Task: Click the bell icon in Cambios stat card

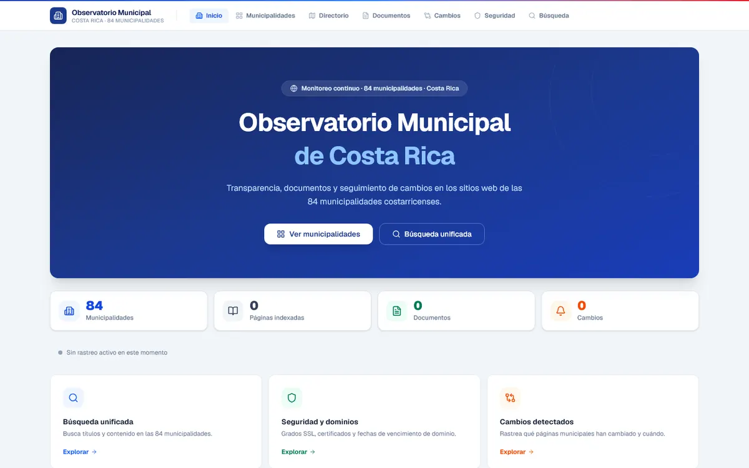Action: [561, 311]
